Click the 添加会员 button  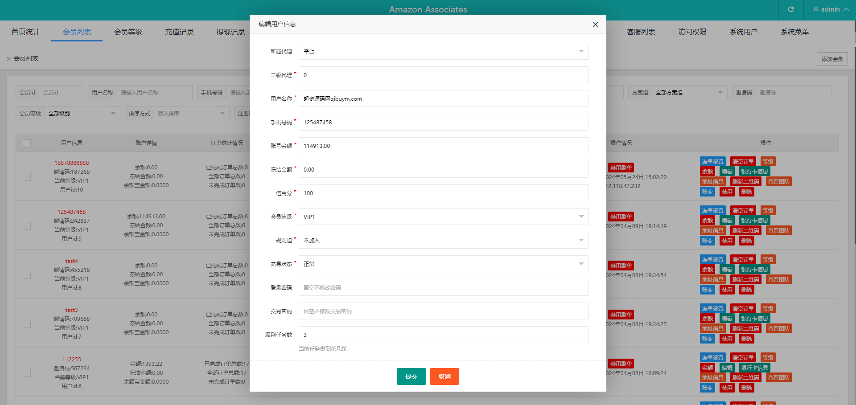pyautogui.click(x=832, y=59)
